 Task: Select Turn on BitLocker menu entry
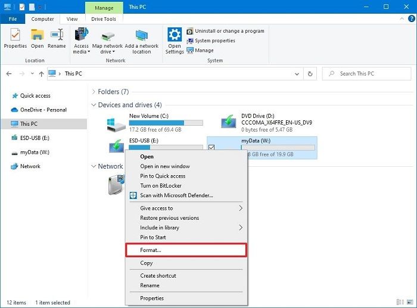coord(161,186)
